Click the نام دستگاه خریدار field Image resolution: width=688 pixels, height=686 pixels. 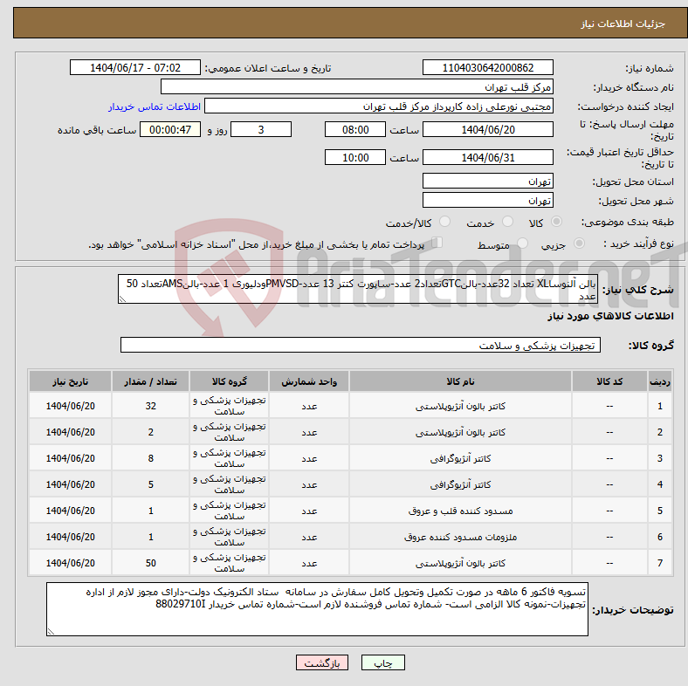click(357, 87)
